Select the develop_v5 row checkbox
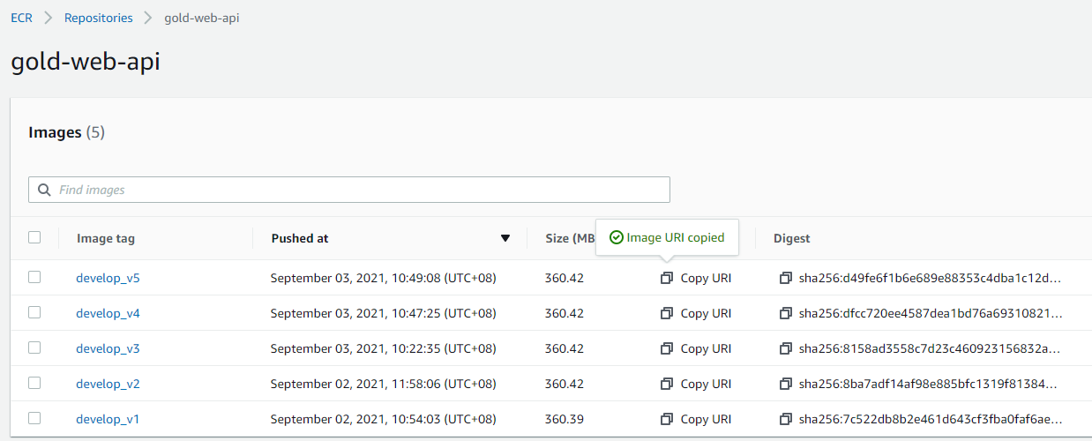This screenshot has width=1092, height=441. click(34, 277)
